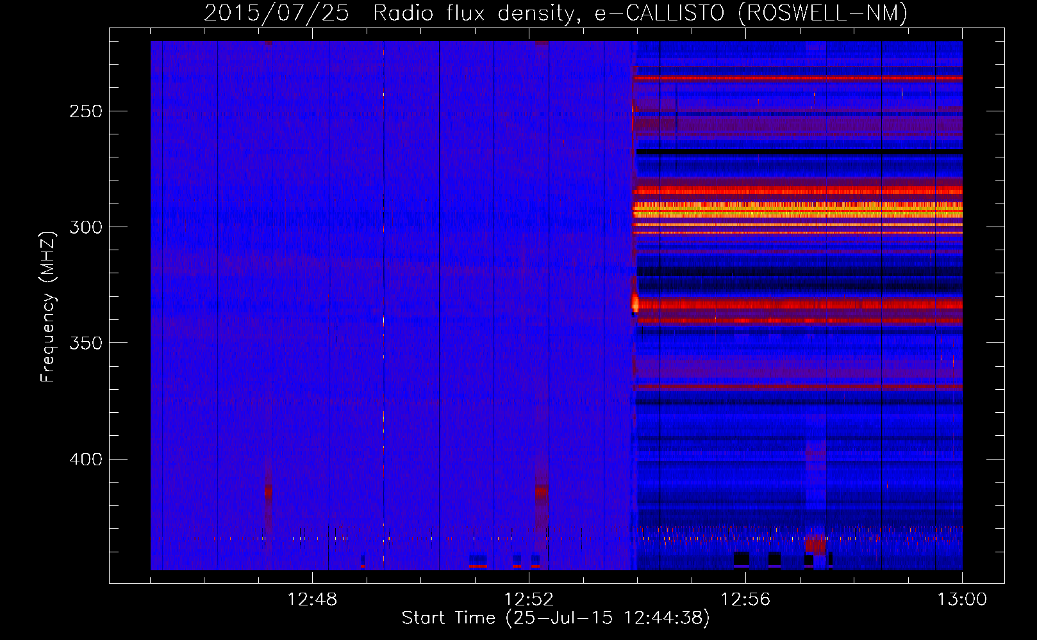Click the 12:56 time tick label
The width and height of the screenshot is (1037, 640).
(x=745, y=600)
